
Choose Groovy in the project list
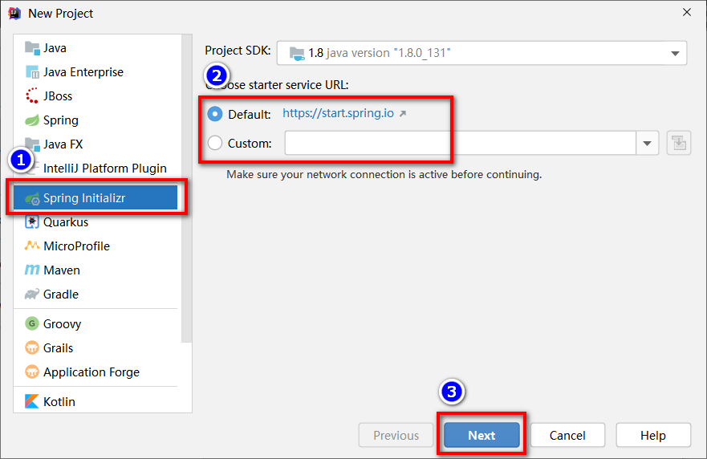click(95, 323)
